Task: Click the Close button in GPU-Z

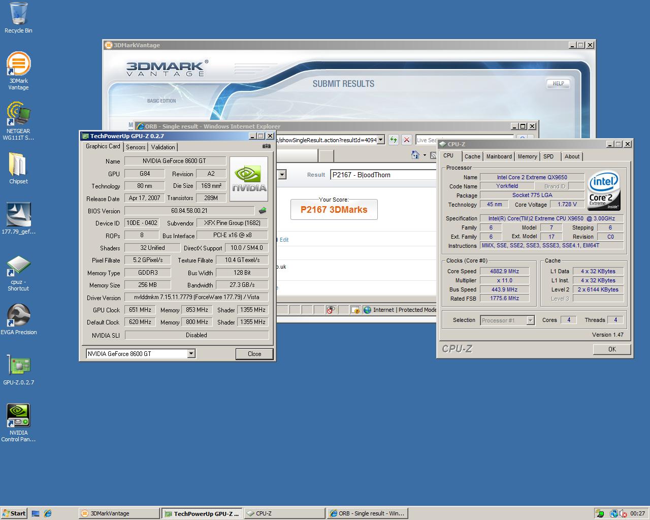Action: coord(254,354)
